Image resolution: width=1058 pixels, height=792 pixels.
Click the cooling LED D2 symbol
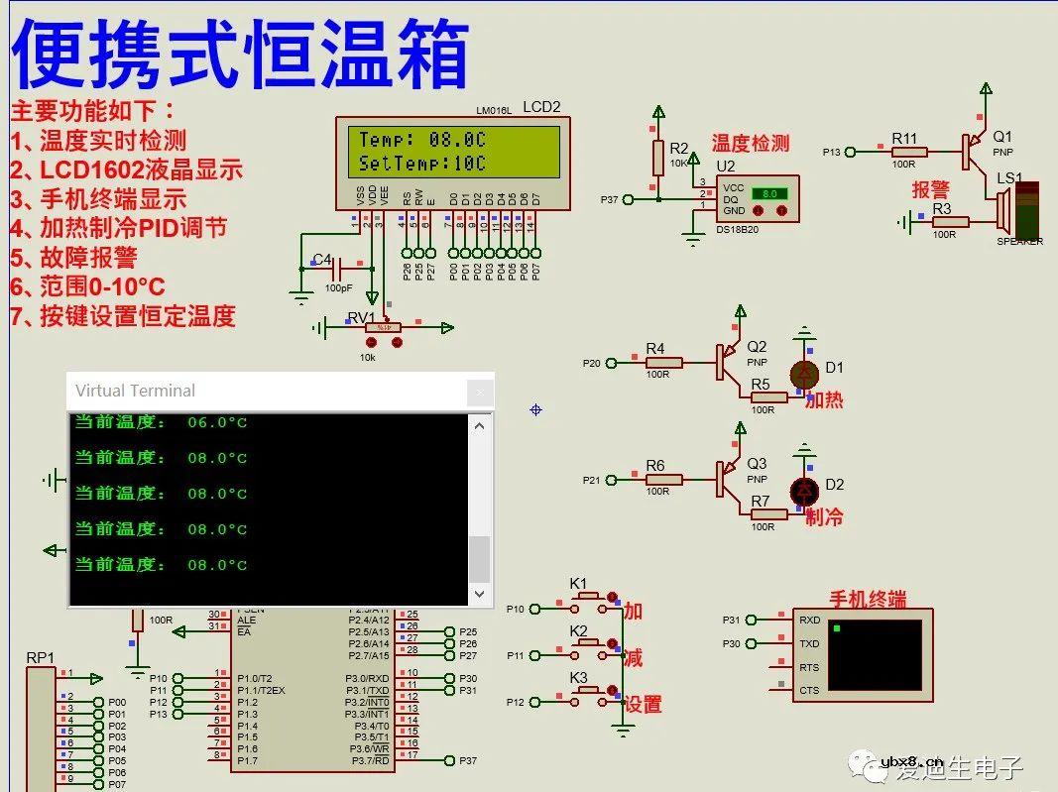[x=803, y=491]
